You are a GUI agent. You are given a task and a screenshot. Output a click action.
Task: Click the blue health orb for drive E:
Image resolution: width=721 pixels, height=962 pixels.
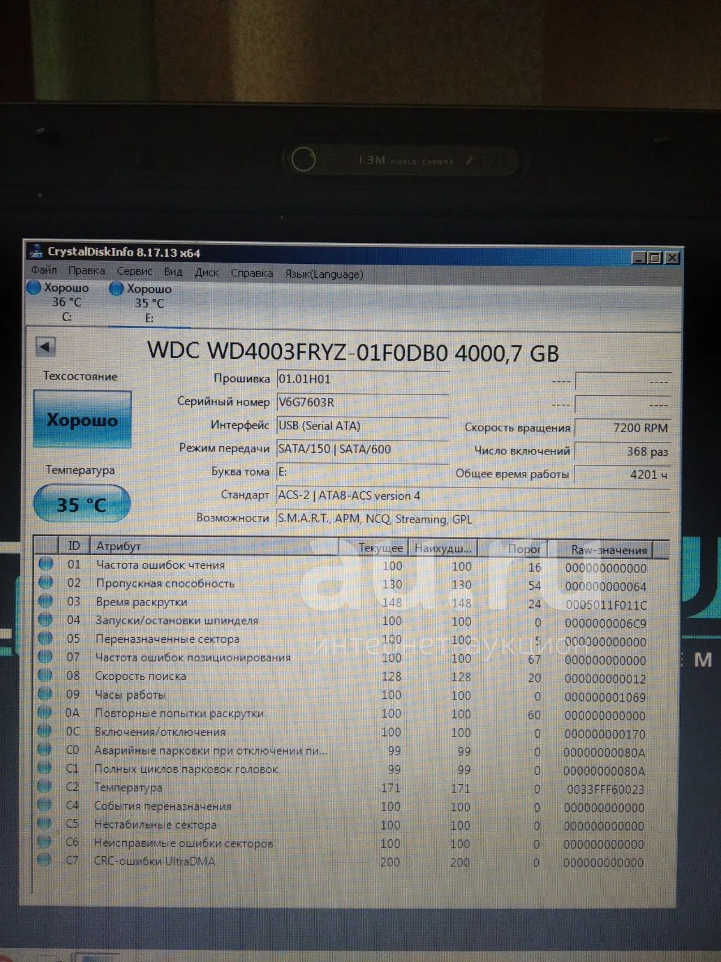click(116, 289)
